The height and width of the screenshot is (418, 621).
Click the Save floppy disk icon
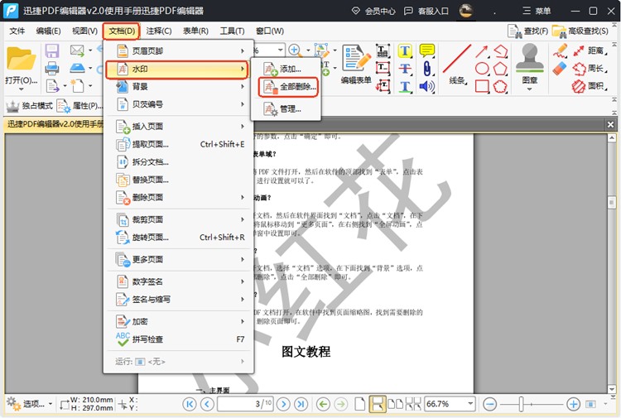(x=52, y=51)
